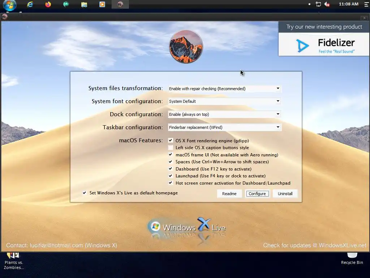Open the Windows Start orb
This screenshot has height=278, width=370.
10,5
